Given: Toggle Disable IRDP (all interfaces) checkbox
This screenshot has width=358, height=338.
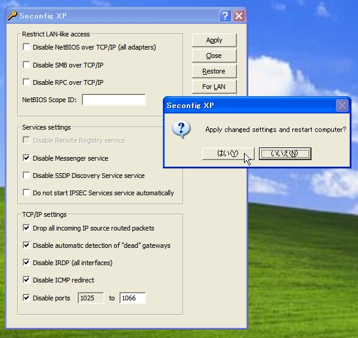Looking at the screenshot, I should [26, 263].
